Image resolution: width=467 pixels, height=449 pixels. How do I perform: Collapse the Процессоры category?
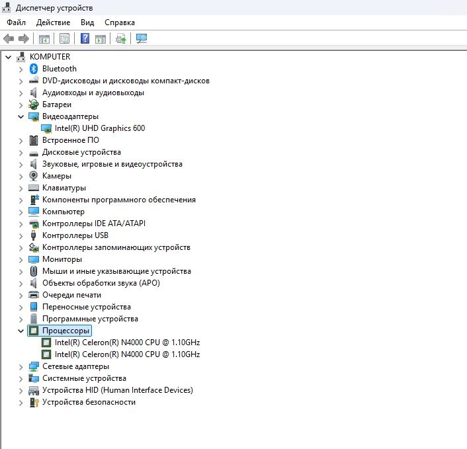tap(21, 331)
